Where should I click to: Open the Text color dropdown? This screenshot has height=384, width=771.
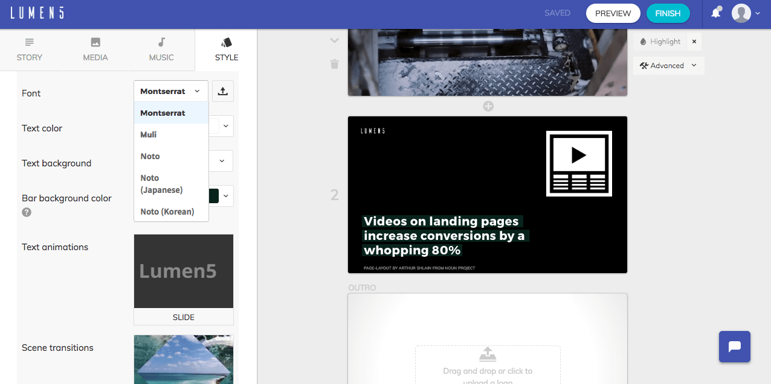tap(225, 126)
